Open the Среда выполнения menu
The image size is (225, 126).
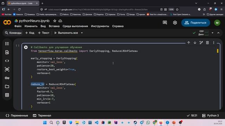point(75,26)
